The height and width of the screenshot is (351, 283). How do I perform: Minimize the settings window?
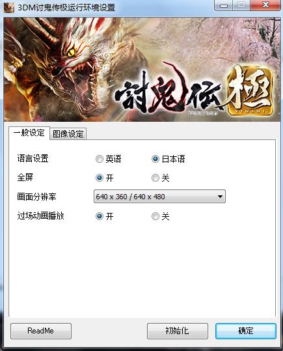tap(224, 5)
